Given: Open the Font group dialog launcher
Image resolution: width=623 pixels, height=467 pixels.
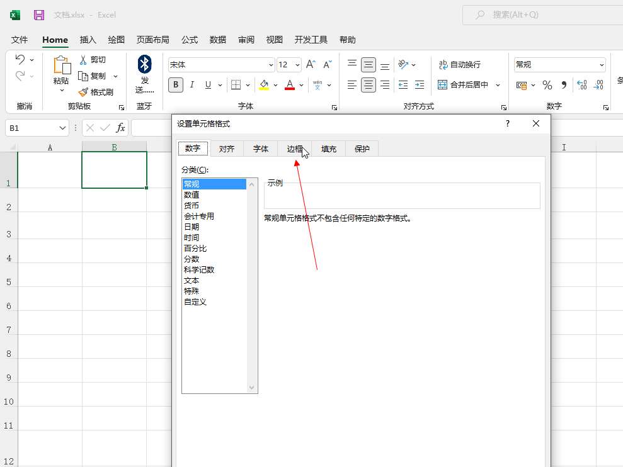Looking at the screenshot, I should coord(334,108).
